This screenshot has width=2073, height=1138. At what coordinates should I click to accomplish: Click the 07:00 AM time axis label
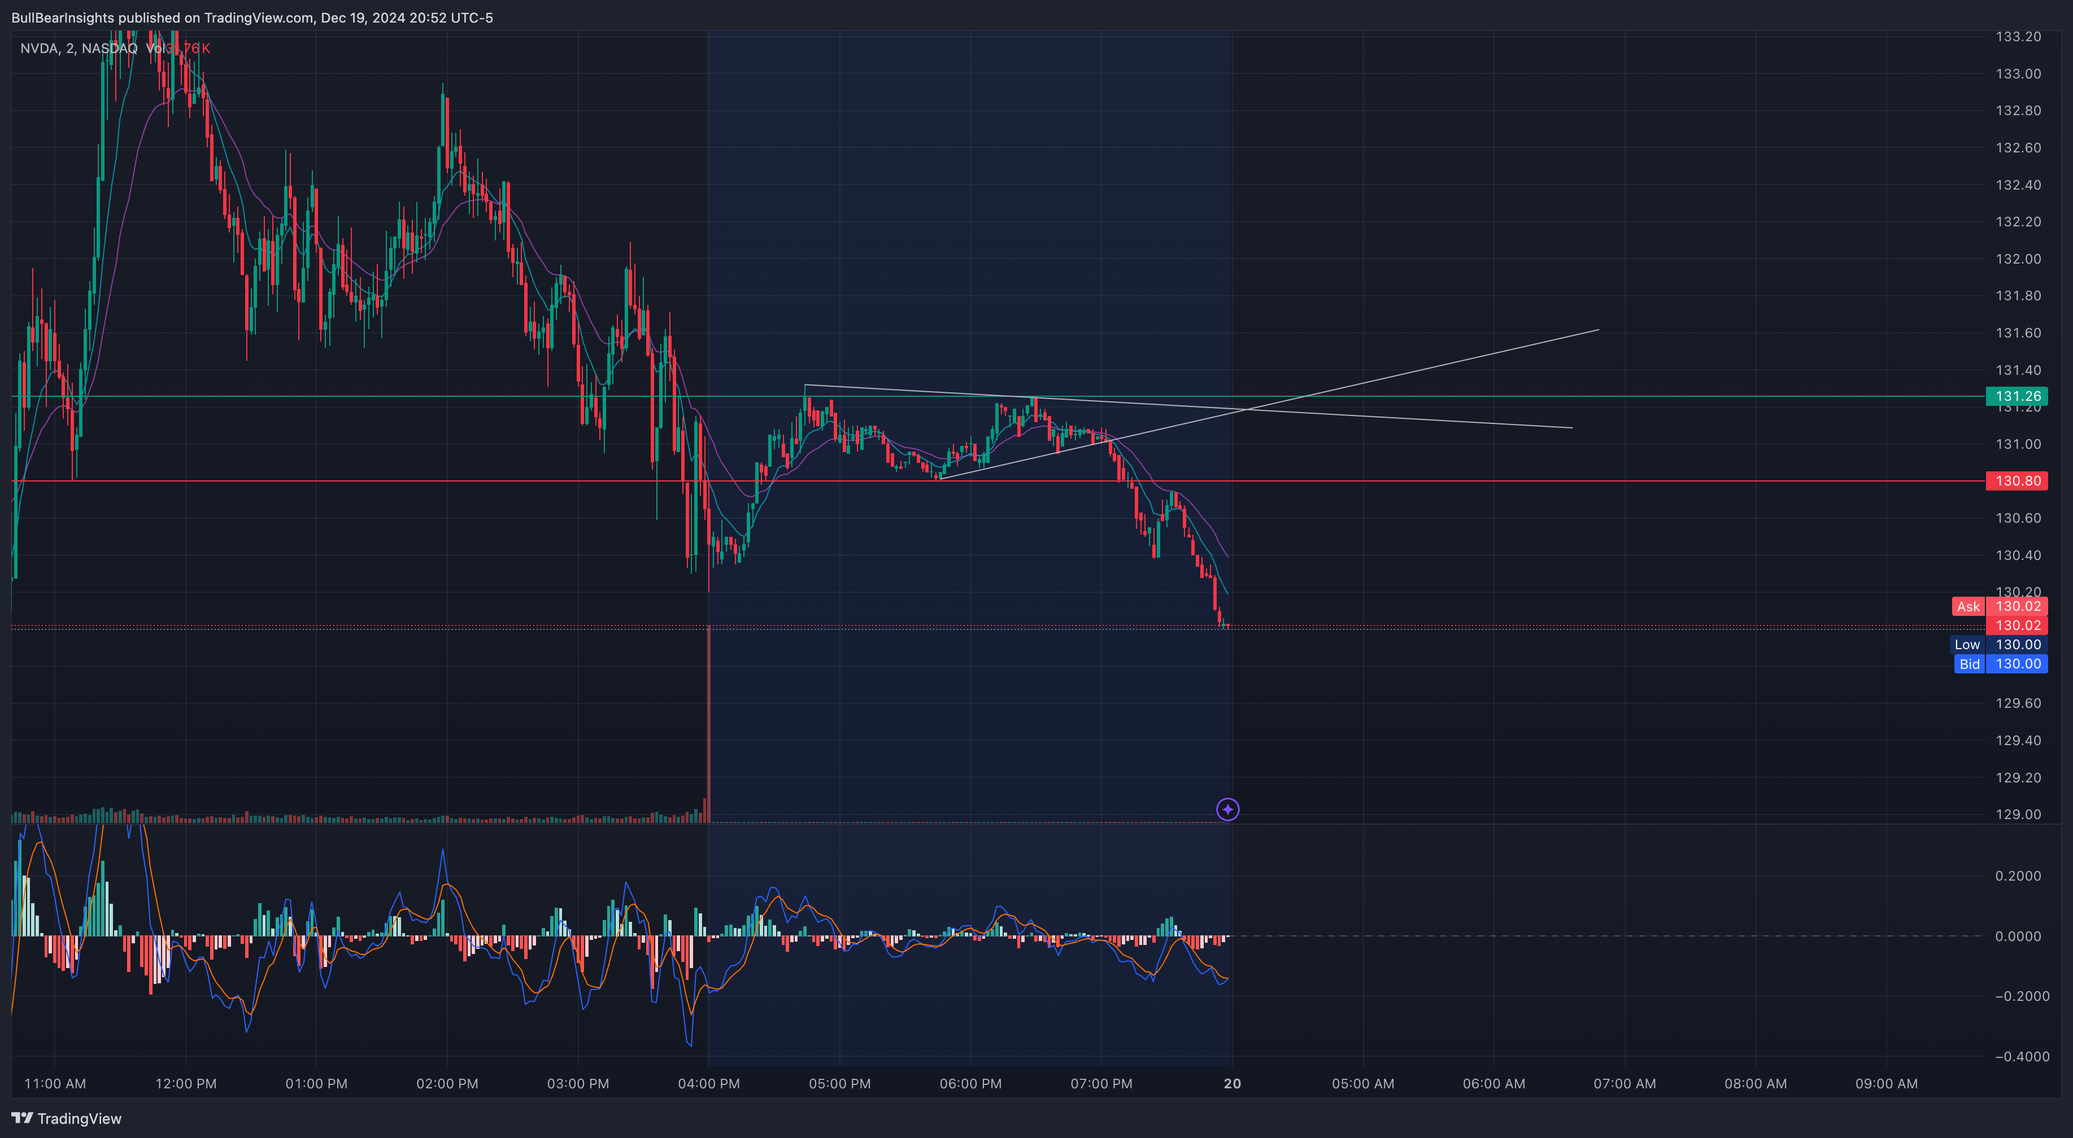[x=1625, y=1083]
